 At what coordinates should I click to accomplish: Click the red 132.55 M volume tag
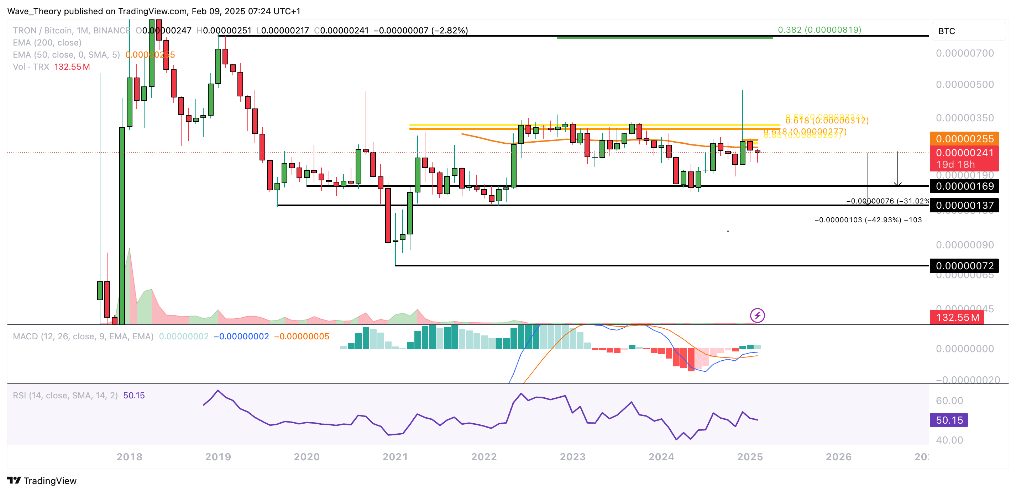(x=957, y=317)
